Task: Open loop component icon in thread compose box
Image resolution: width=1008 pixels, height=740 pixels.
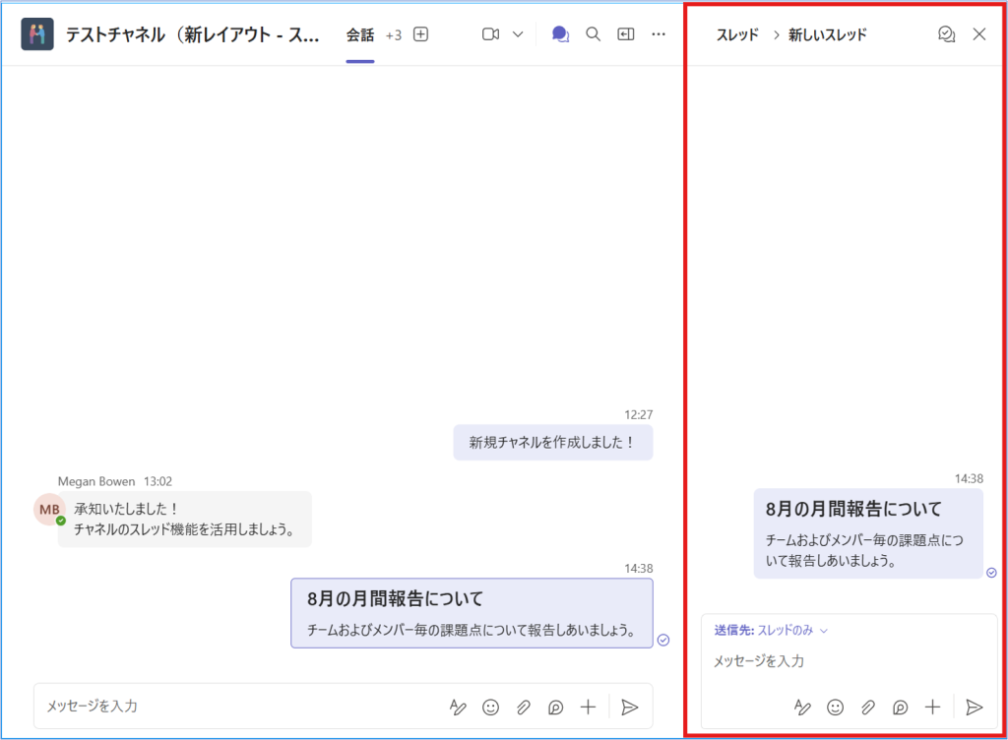Action: [900, 708]
